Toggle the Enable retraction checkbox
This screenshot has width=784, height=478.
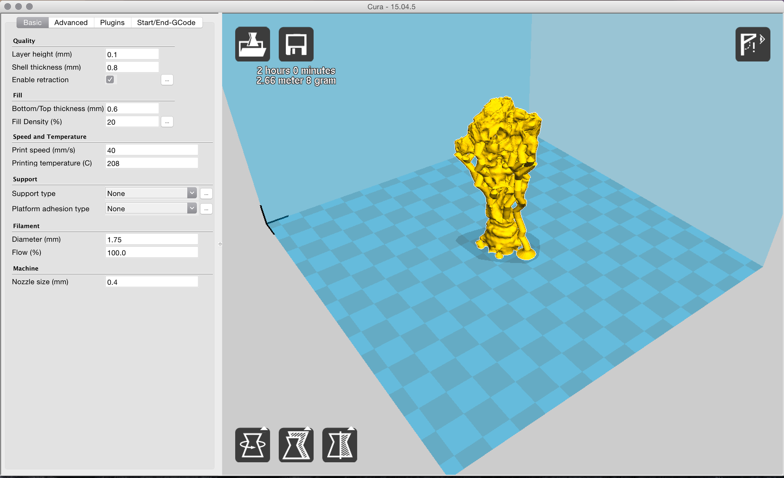click(110, 80)
